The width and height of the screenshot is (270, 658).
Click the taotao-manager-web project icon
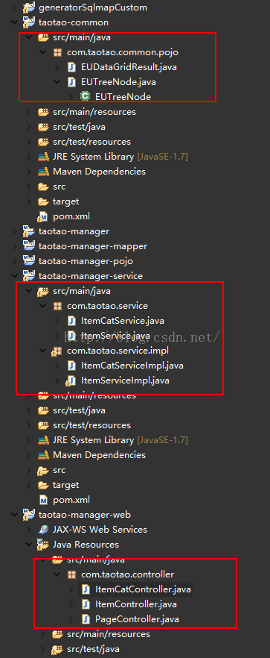29,515
